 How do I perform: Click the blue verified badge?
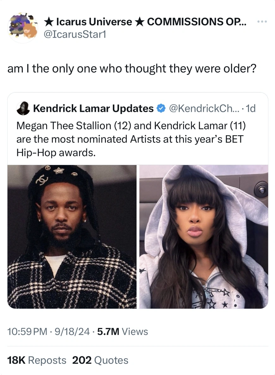click(x=161, y=108)
